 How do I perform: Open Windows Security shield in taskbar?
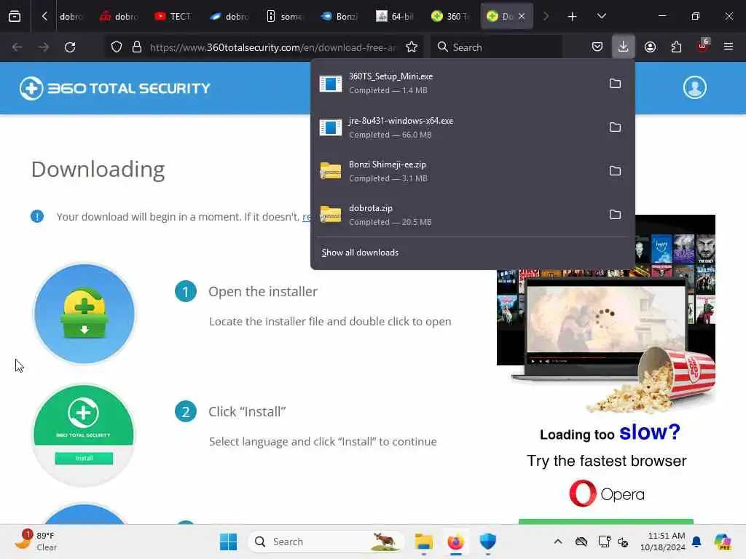[487, 542]
